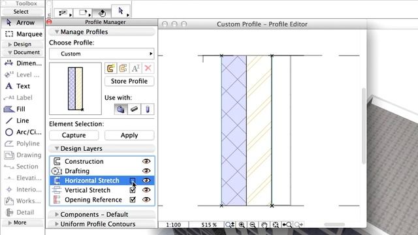Image resolution: width=418 pixels, height=235 pixels.
Task: Toggle Use with Wall button
Action: pos(120,109)
